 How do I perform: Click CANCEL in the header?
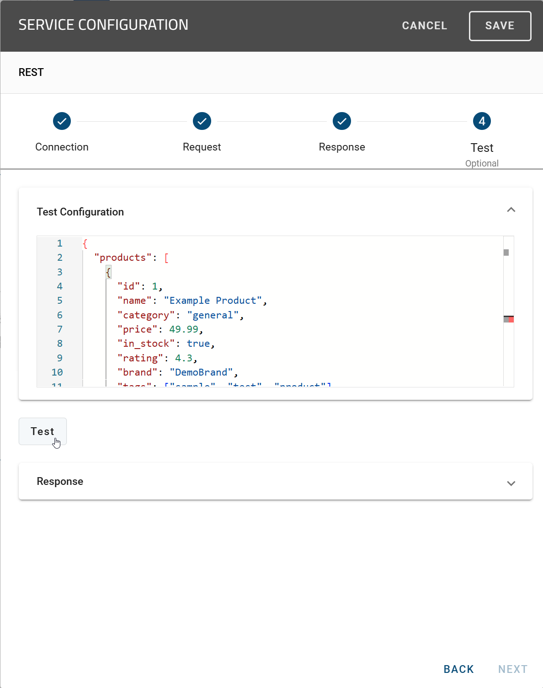(424, 26)
